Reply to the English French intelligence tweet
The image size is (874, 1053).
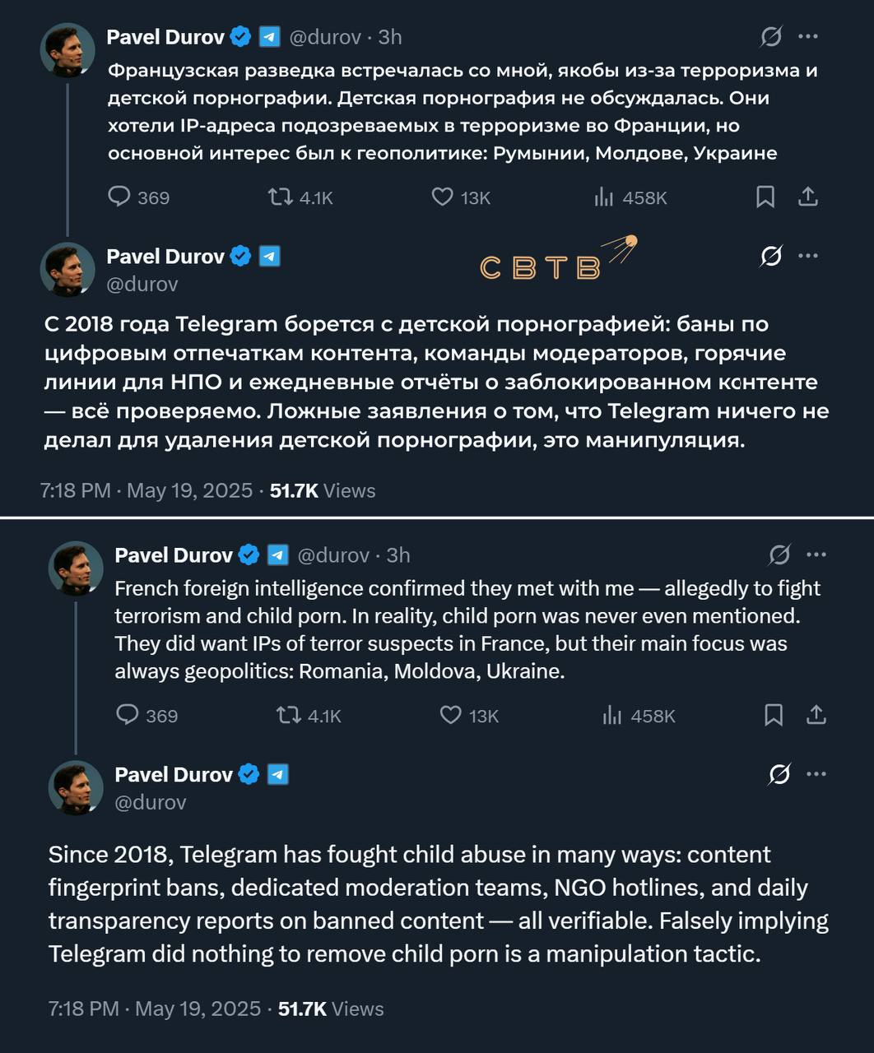point(128,715)
